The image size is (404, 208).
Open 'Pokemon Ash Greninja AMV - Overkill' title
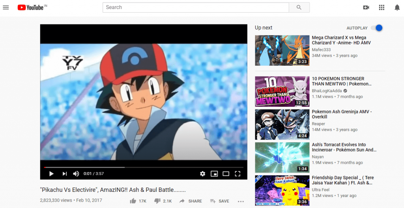click(x=342, y=114)
